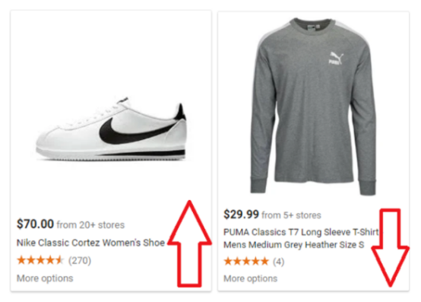Image resolution: width=421 pixels, height=302 pixels.
Task: Click the PUMA shirt five star rating
Action: point(246,261)
